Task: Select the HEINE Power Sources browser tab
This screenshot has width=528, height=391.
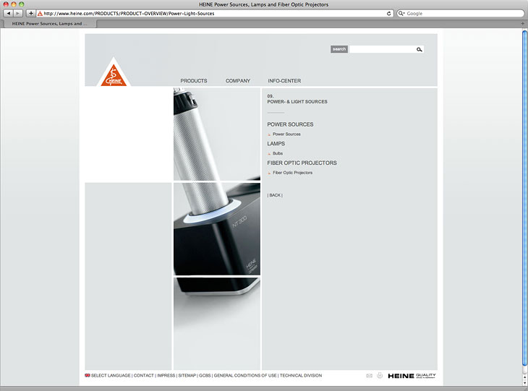Action: 49,24
